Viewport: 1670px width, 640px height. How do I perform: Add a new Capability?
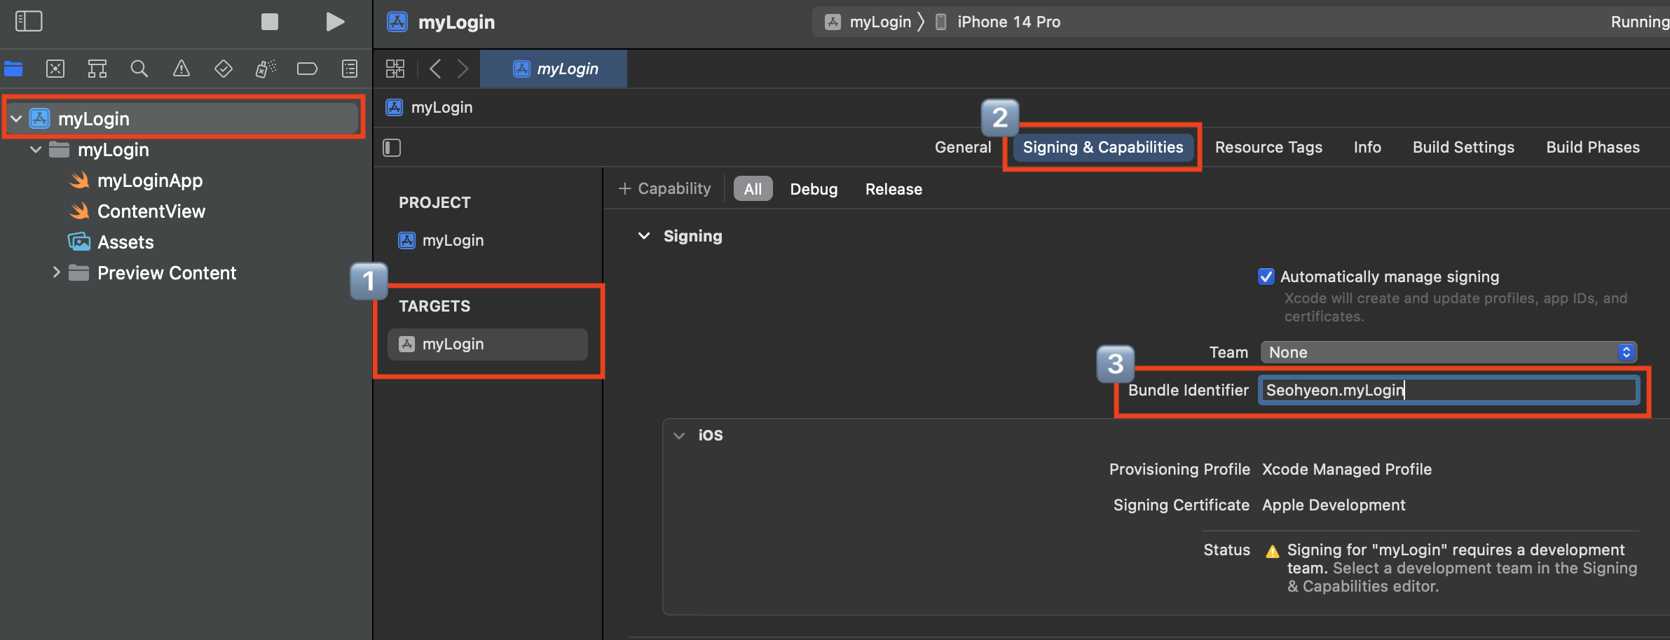664,188
